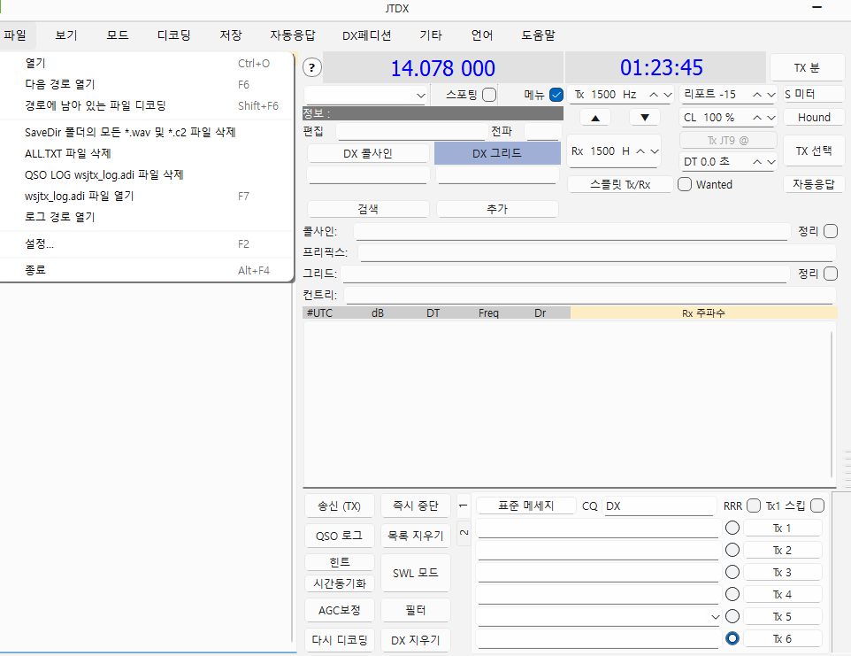Toggle 정리 checkbox beside 그리드 field

(831, 274)
